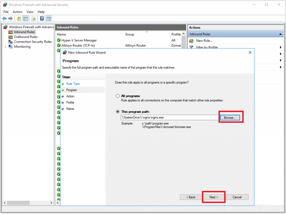This screenshot has height=214, width=286.
Task: Click the < Back button in wizard
Action: pyautogui.click(x=191, y=197)
